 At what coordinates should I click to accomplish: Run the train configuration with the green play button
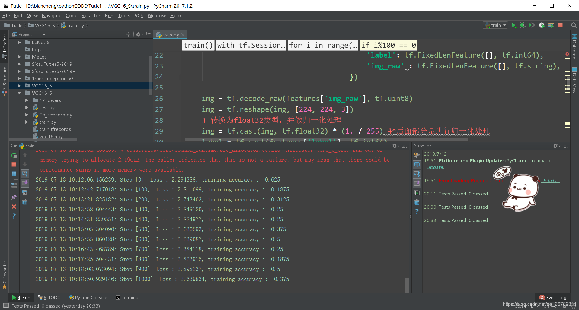(513, 25)
